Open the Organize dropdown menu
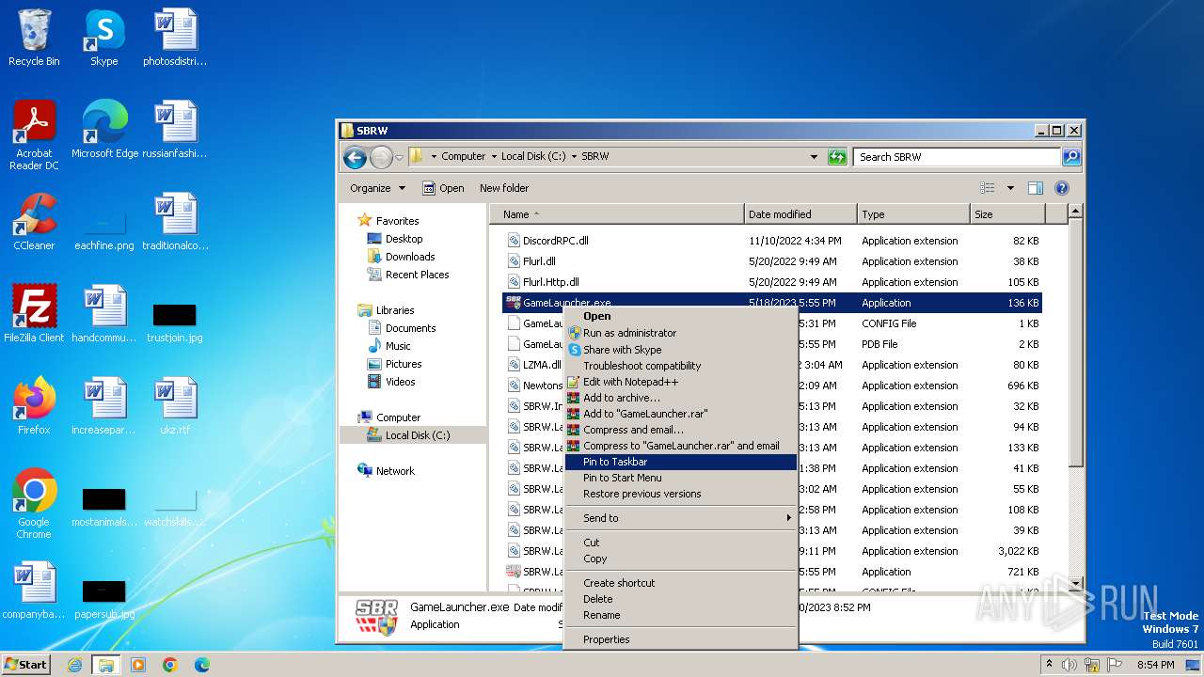Viewport: 1204px width, 677px height. click(377, 188)
